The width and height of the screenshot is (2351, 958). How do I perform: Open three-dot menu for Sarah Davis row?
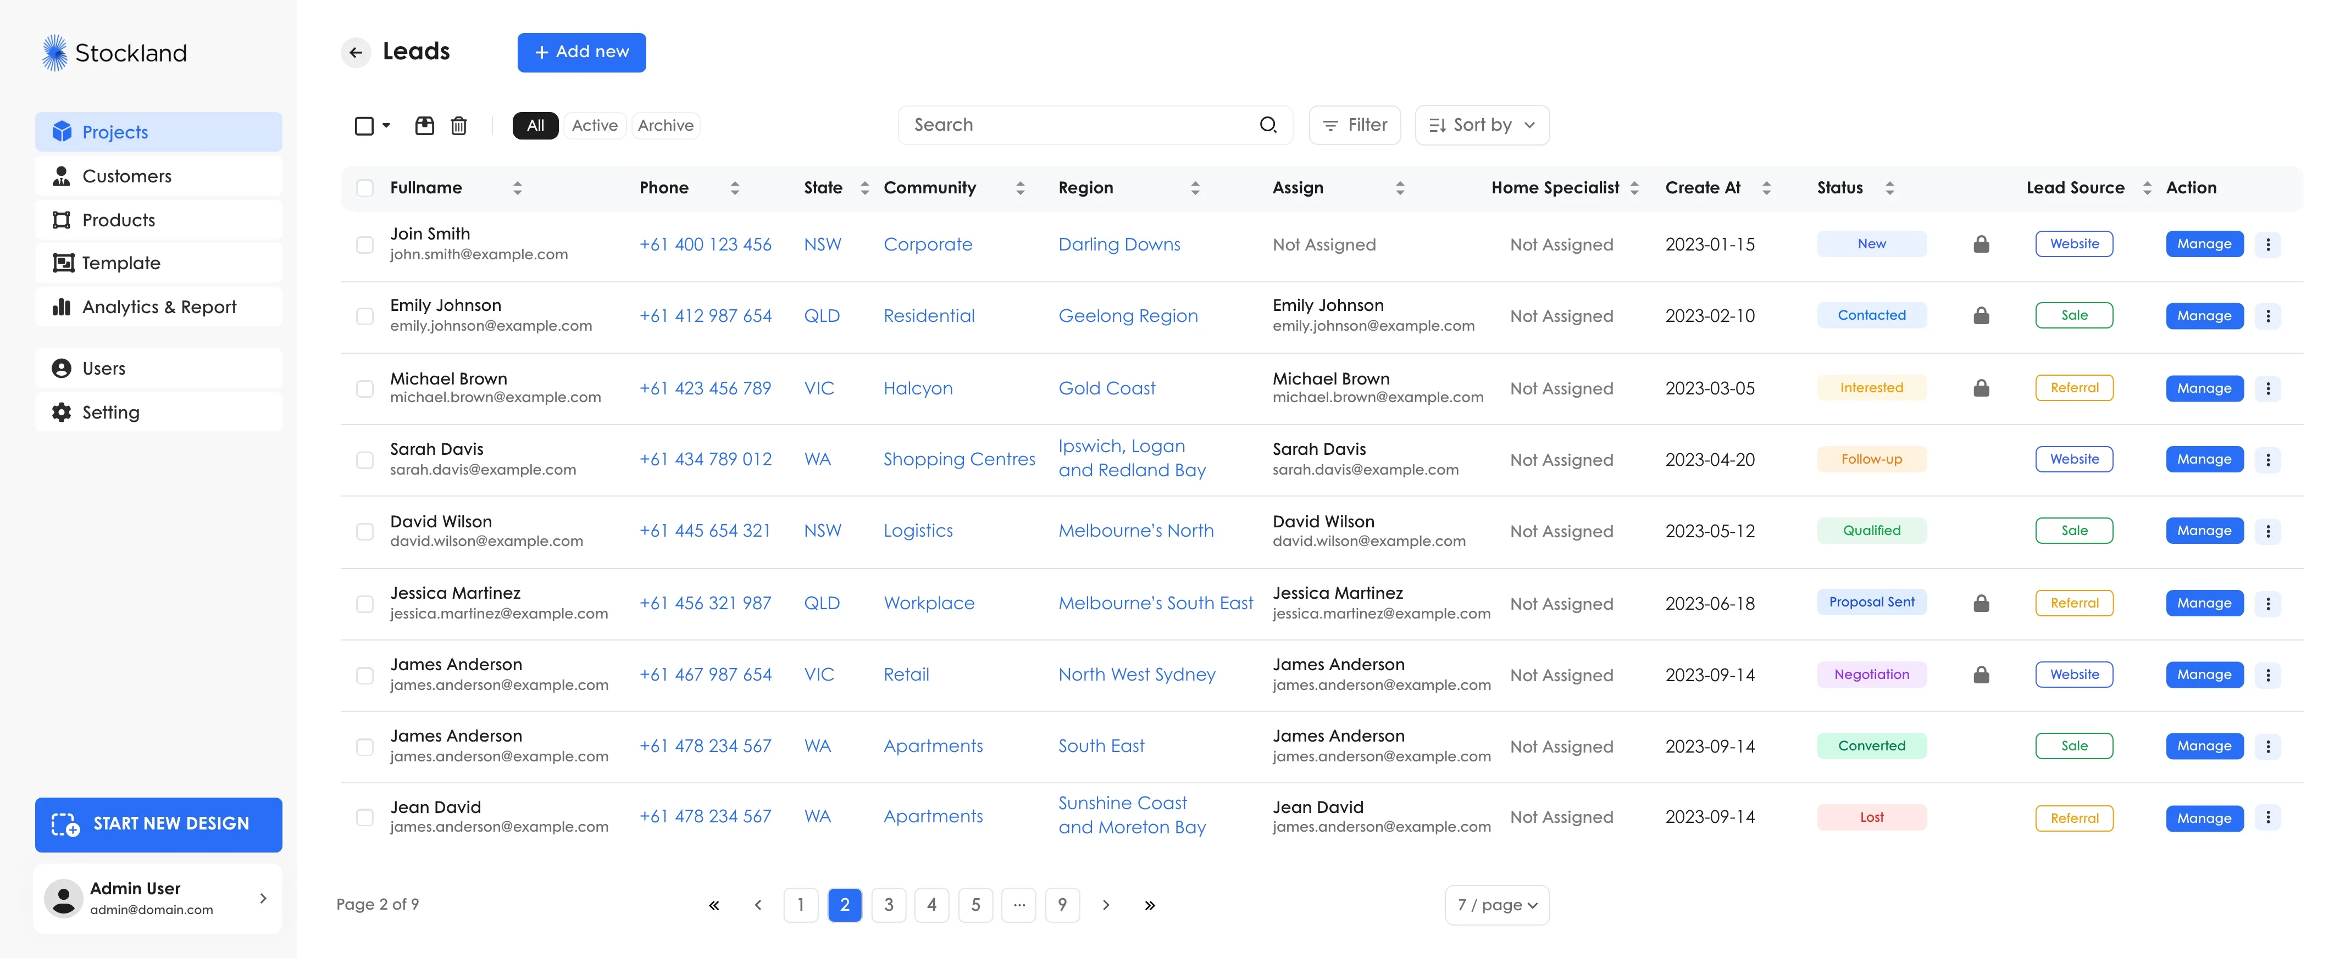pos(2268,460)
